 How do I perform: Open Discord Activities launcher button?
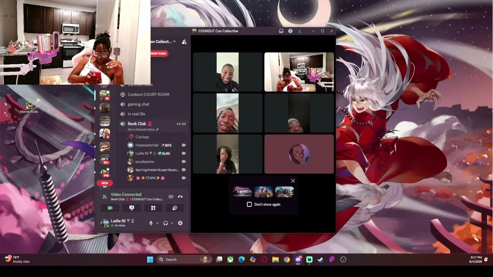[x=153, y=208]
